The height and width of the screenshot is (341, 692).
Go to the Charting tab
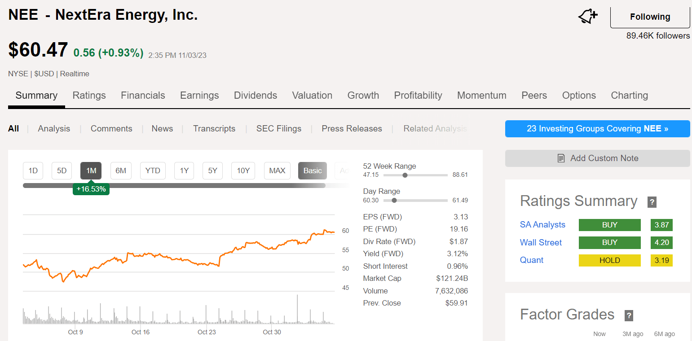coord(630,95)
